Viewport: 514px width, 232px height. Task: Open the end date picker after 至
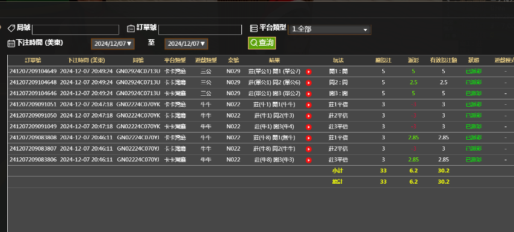point(186,43)
